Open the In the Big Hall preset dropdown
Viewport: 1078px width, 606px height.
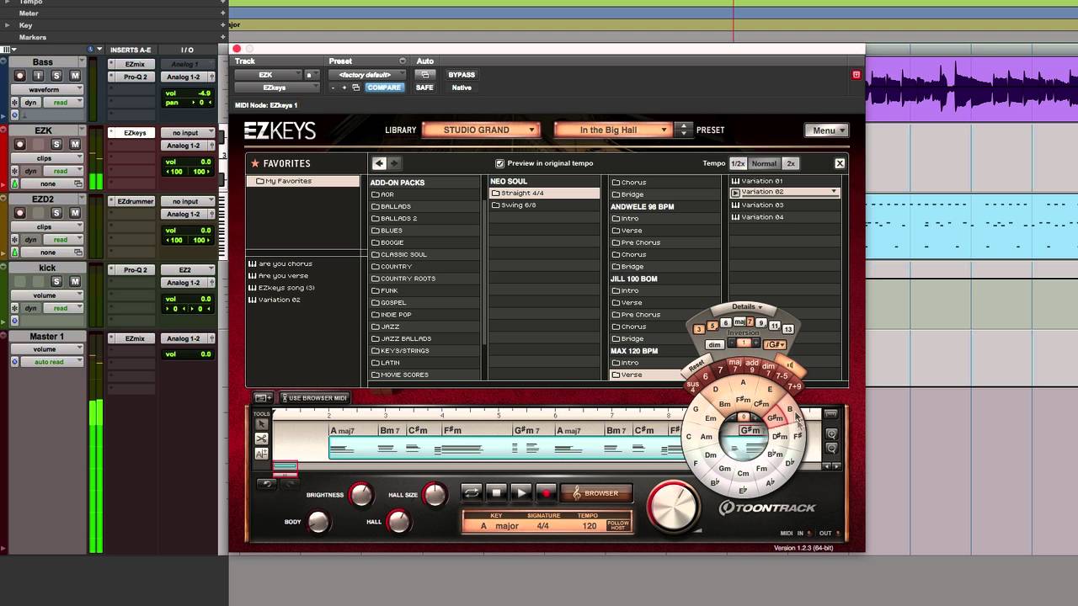click(612, 130)
